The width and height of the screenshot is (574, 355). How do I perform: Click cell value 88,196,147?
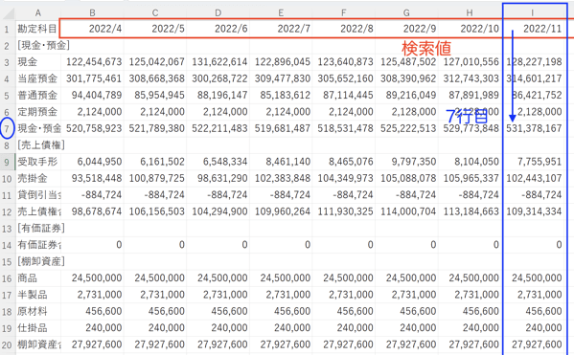pyautogui.click(x=218, y=95)
